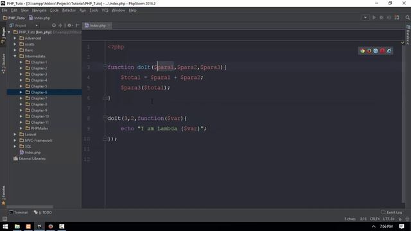This screenshot has width=411, height=231.
Task: Change UTF-8 encoding in status bar
Action: (389, 219)
